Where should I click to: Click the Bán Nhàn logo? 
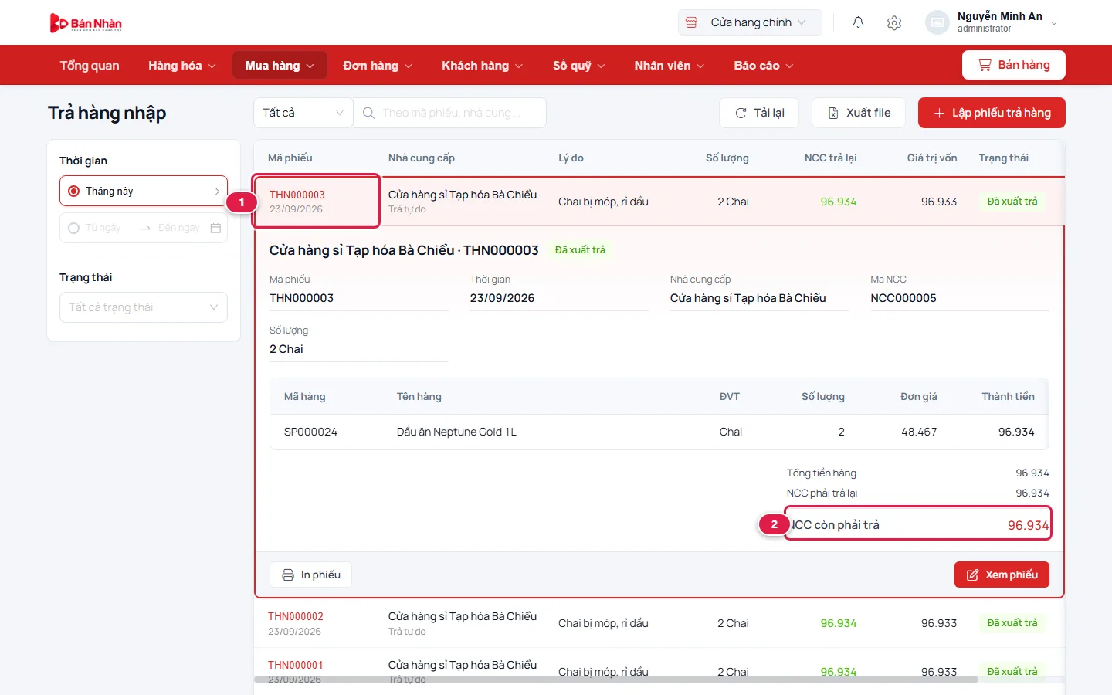pos(86,23)
